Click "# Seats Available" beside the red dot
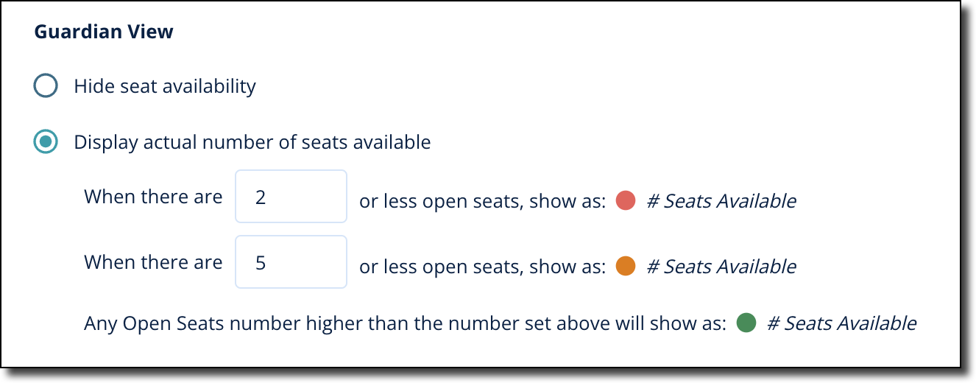 (x=721, y=201)
